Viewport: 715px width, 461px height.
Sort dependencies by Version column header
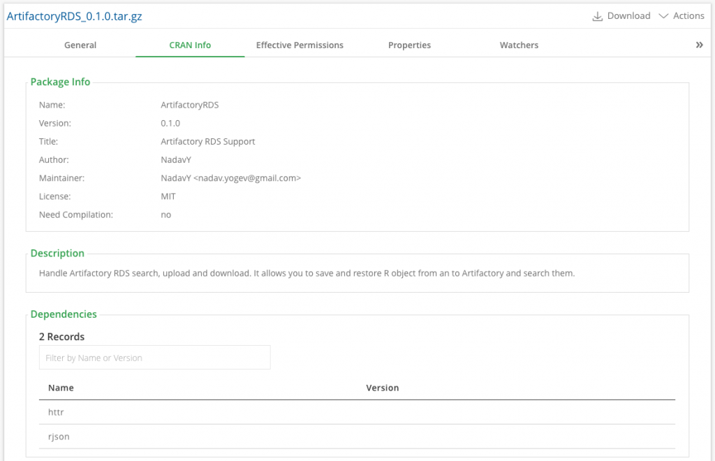coord(382,388)
